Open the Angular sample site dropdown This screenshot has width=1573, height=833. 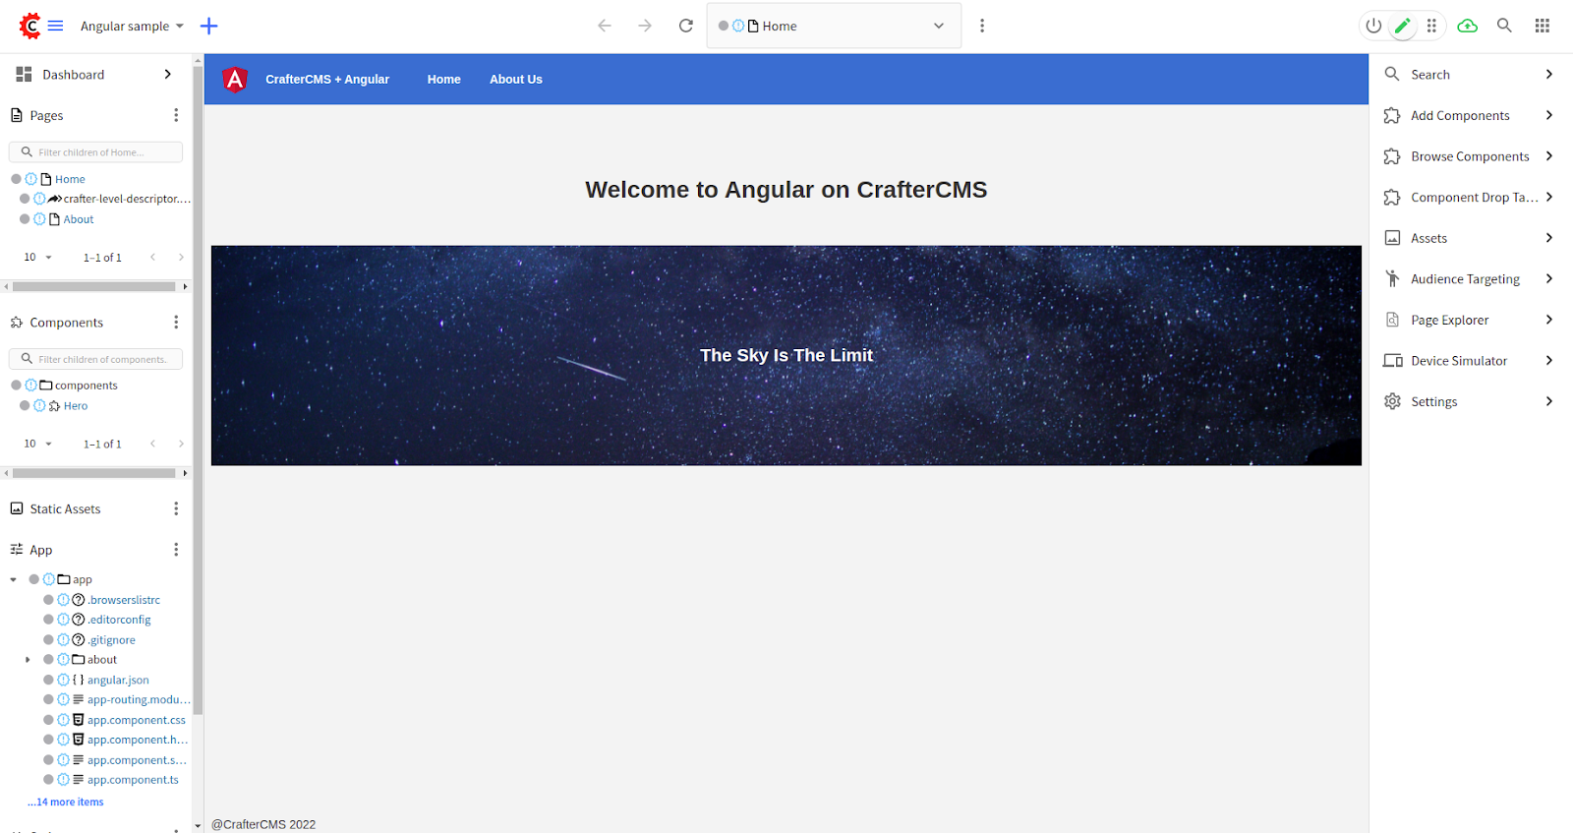(132, 26)
